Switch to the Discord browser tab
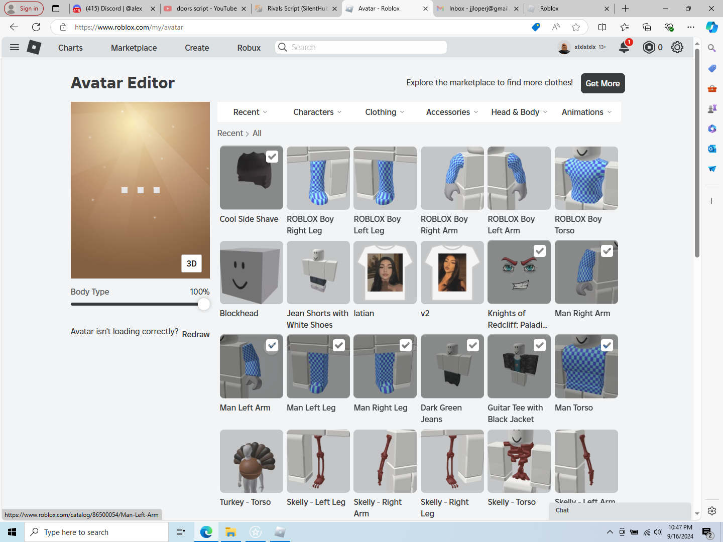Viewport: 723px width, 542px height. coord(114,9)
